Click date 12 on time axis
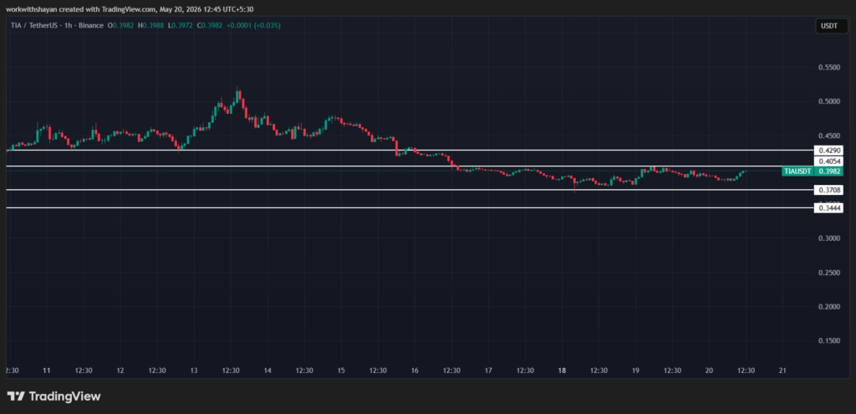 120,371
